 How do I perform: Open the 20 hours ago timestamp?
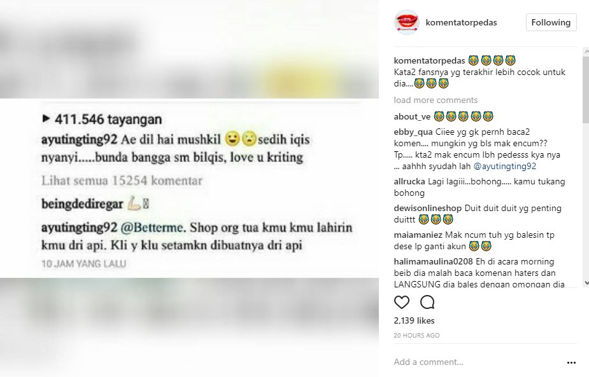point(416,336)
